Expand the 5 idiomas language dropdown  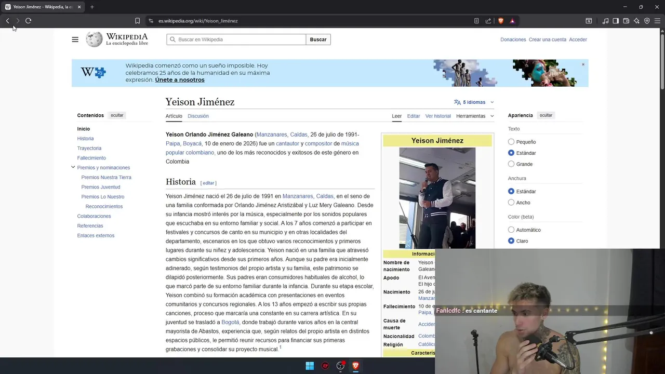point(474,102)
